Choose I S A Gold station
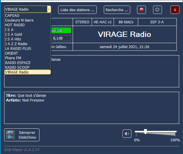Image resolution: width=183 pixels, height=154 pixels. (28, 34)
